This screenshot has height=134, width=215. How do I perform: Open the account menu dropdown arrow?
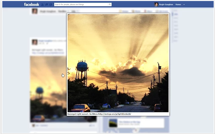pos(184,5)
